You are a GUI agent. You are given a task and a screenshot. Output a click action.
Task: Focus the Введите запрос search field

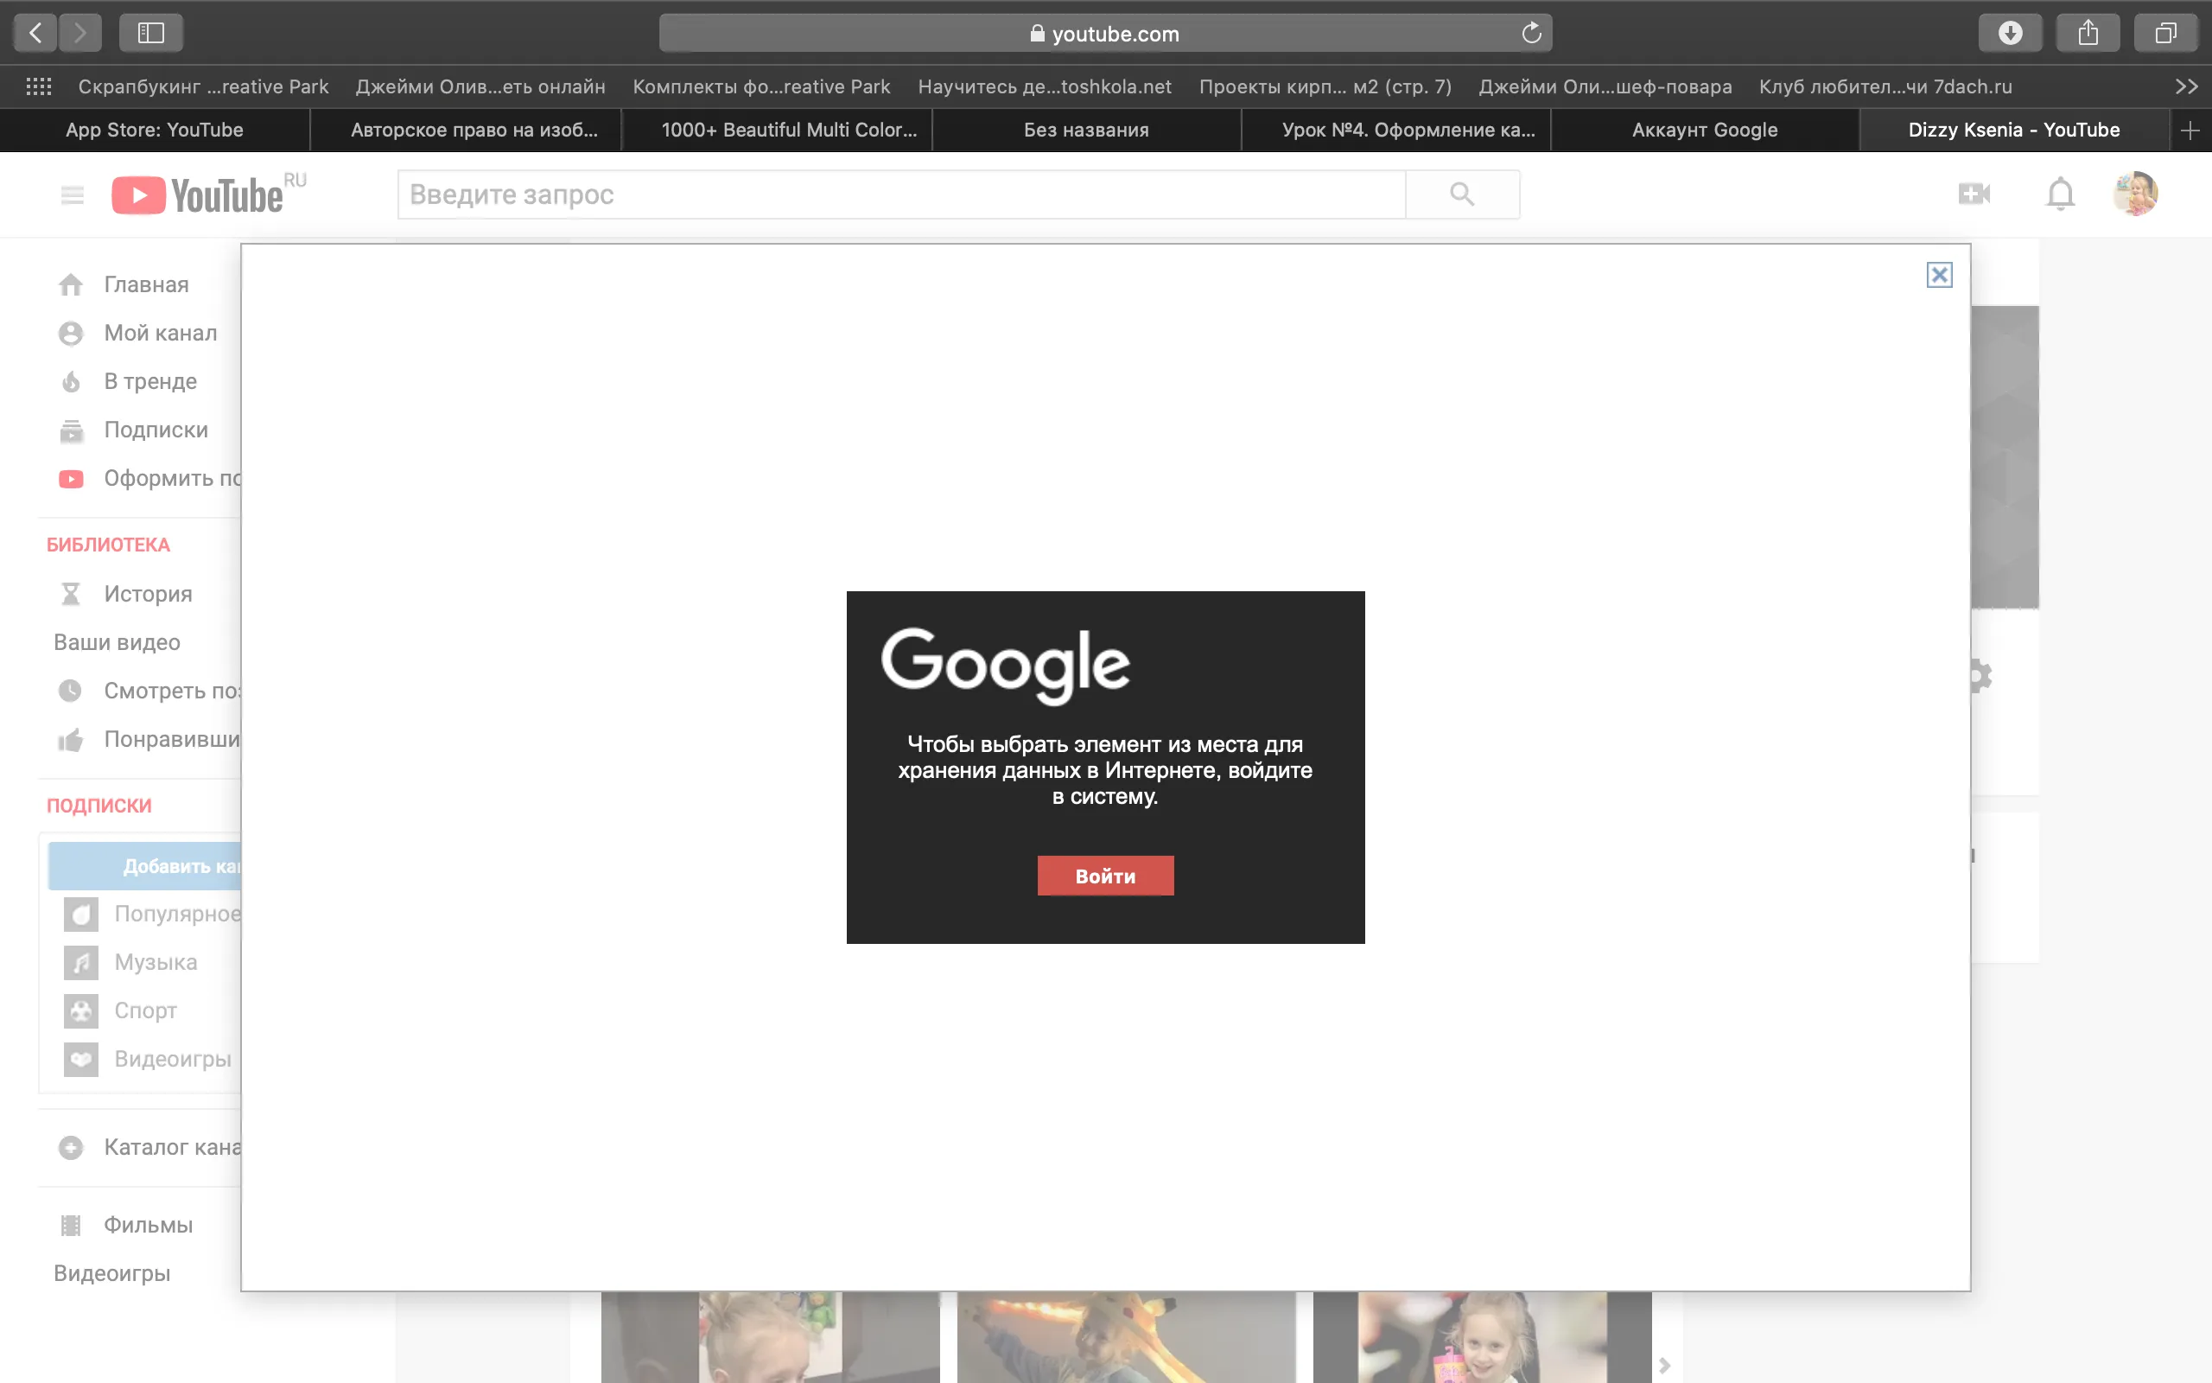click(x=901, y=194)
